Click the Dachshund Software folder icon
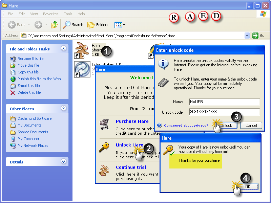The width and height of the screenshot is (271, 203). coord(13,119)
